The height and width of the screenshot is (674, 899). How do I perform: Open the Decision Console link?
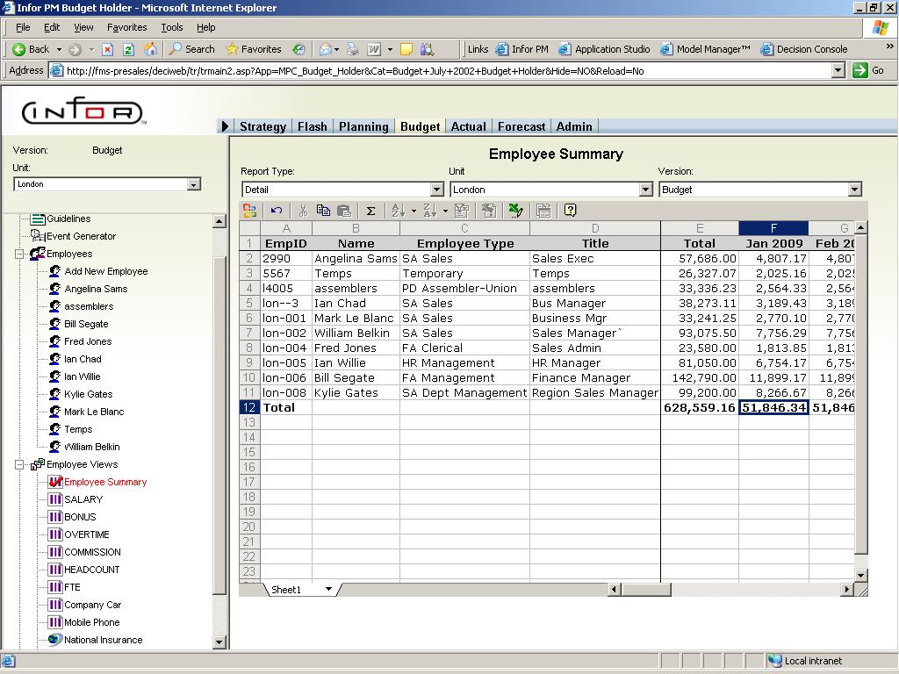pos(804,49)
